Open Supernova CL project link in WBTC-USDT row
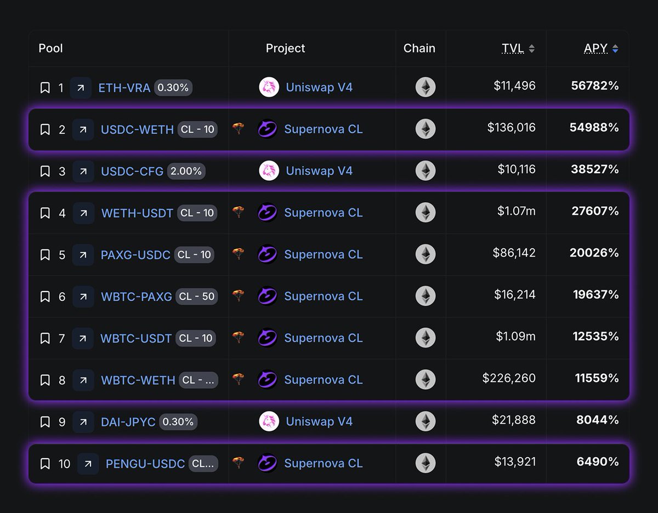Image resolution: width=658 pixels, height=513 pixels. pyautogui.click(x=324, y=338)
